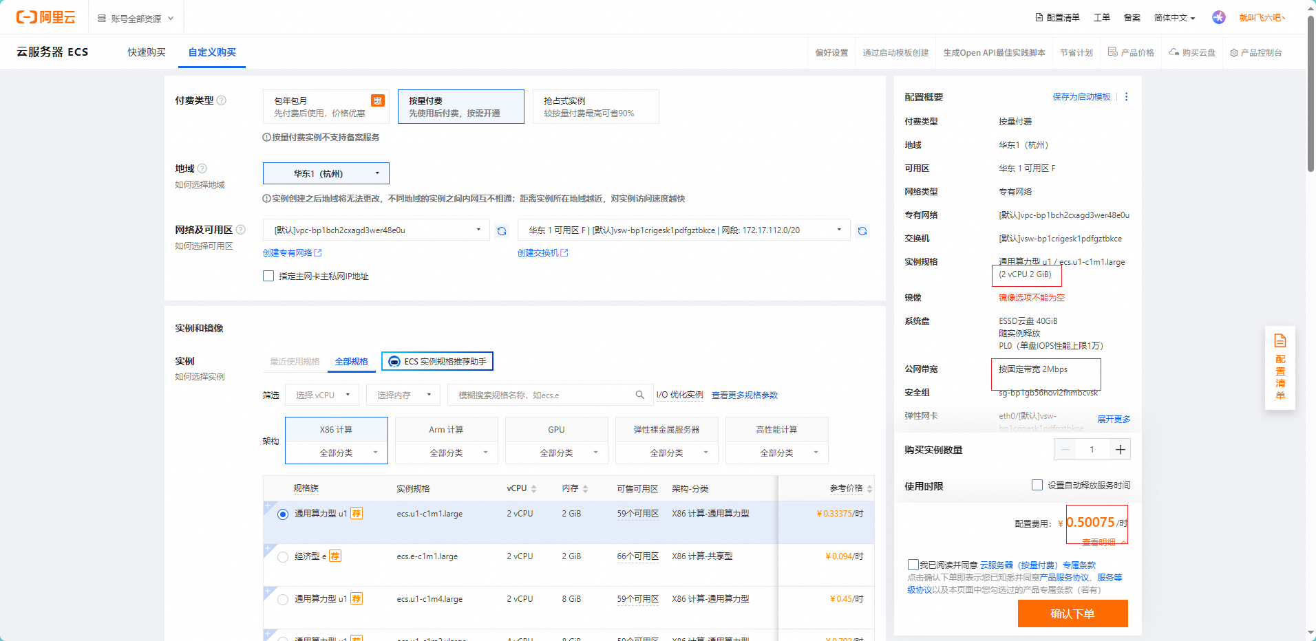Image resolution: width=1316 pixels, height=641 pixels.
Task: Click the ECS 实例规格推荐助手 button
Action: [x=438, y=362]
